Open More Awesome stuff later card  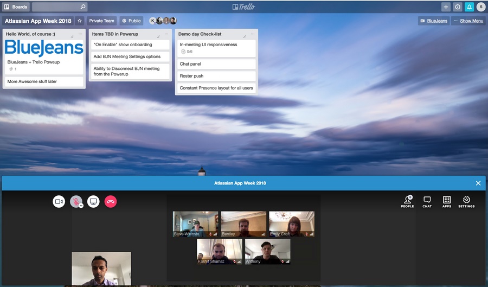[x=44, y=81]
